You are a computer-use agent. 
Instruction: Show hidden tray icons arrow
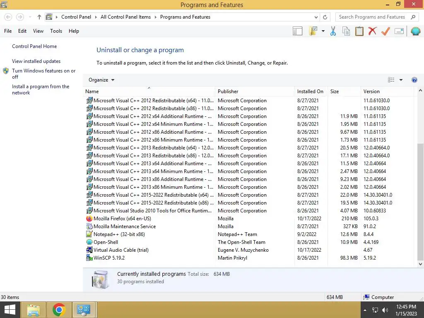pyautogui.click(x=365, y=310)
